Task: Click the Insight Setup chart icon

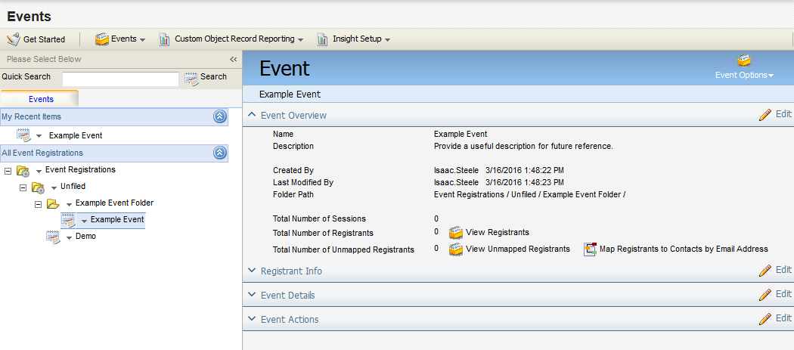Action: [x=322, y=39]
